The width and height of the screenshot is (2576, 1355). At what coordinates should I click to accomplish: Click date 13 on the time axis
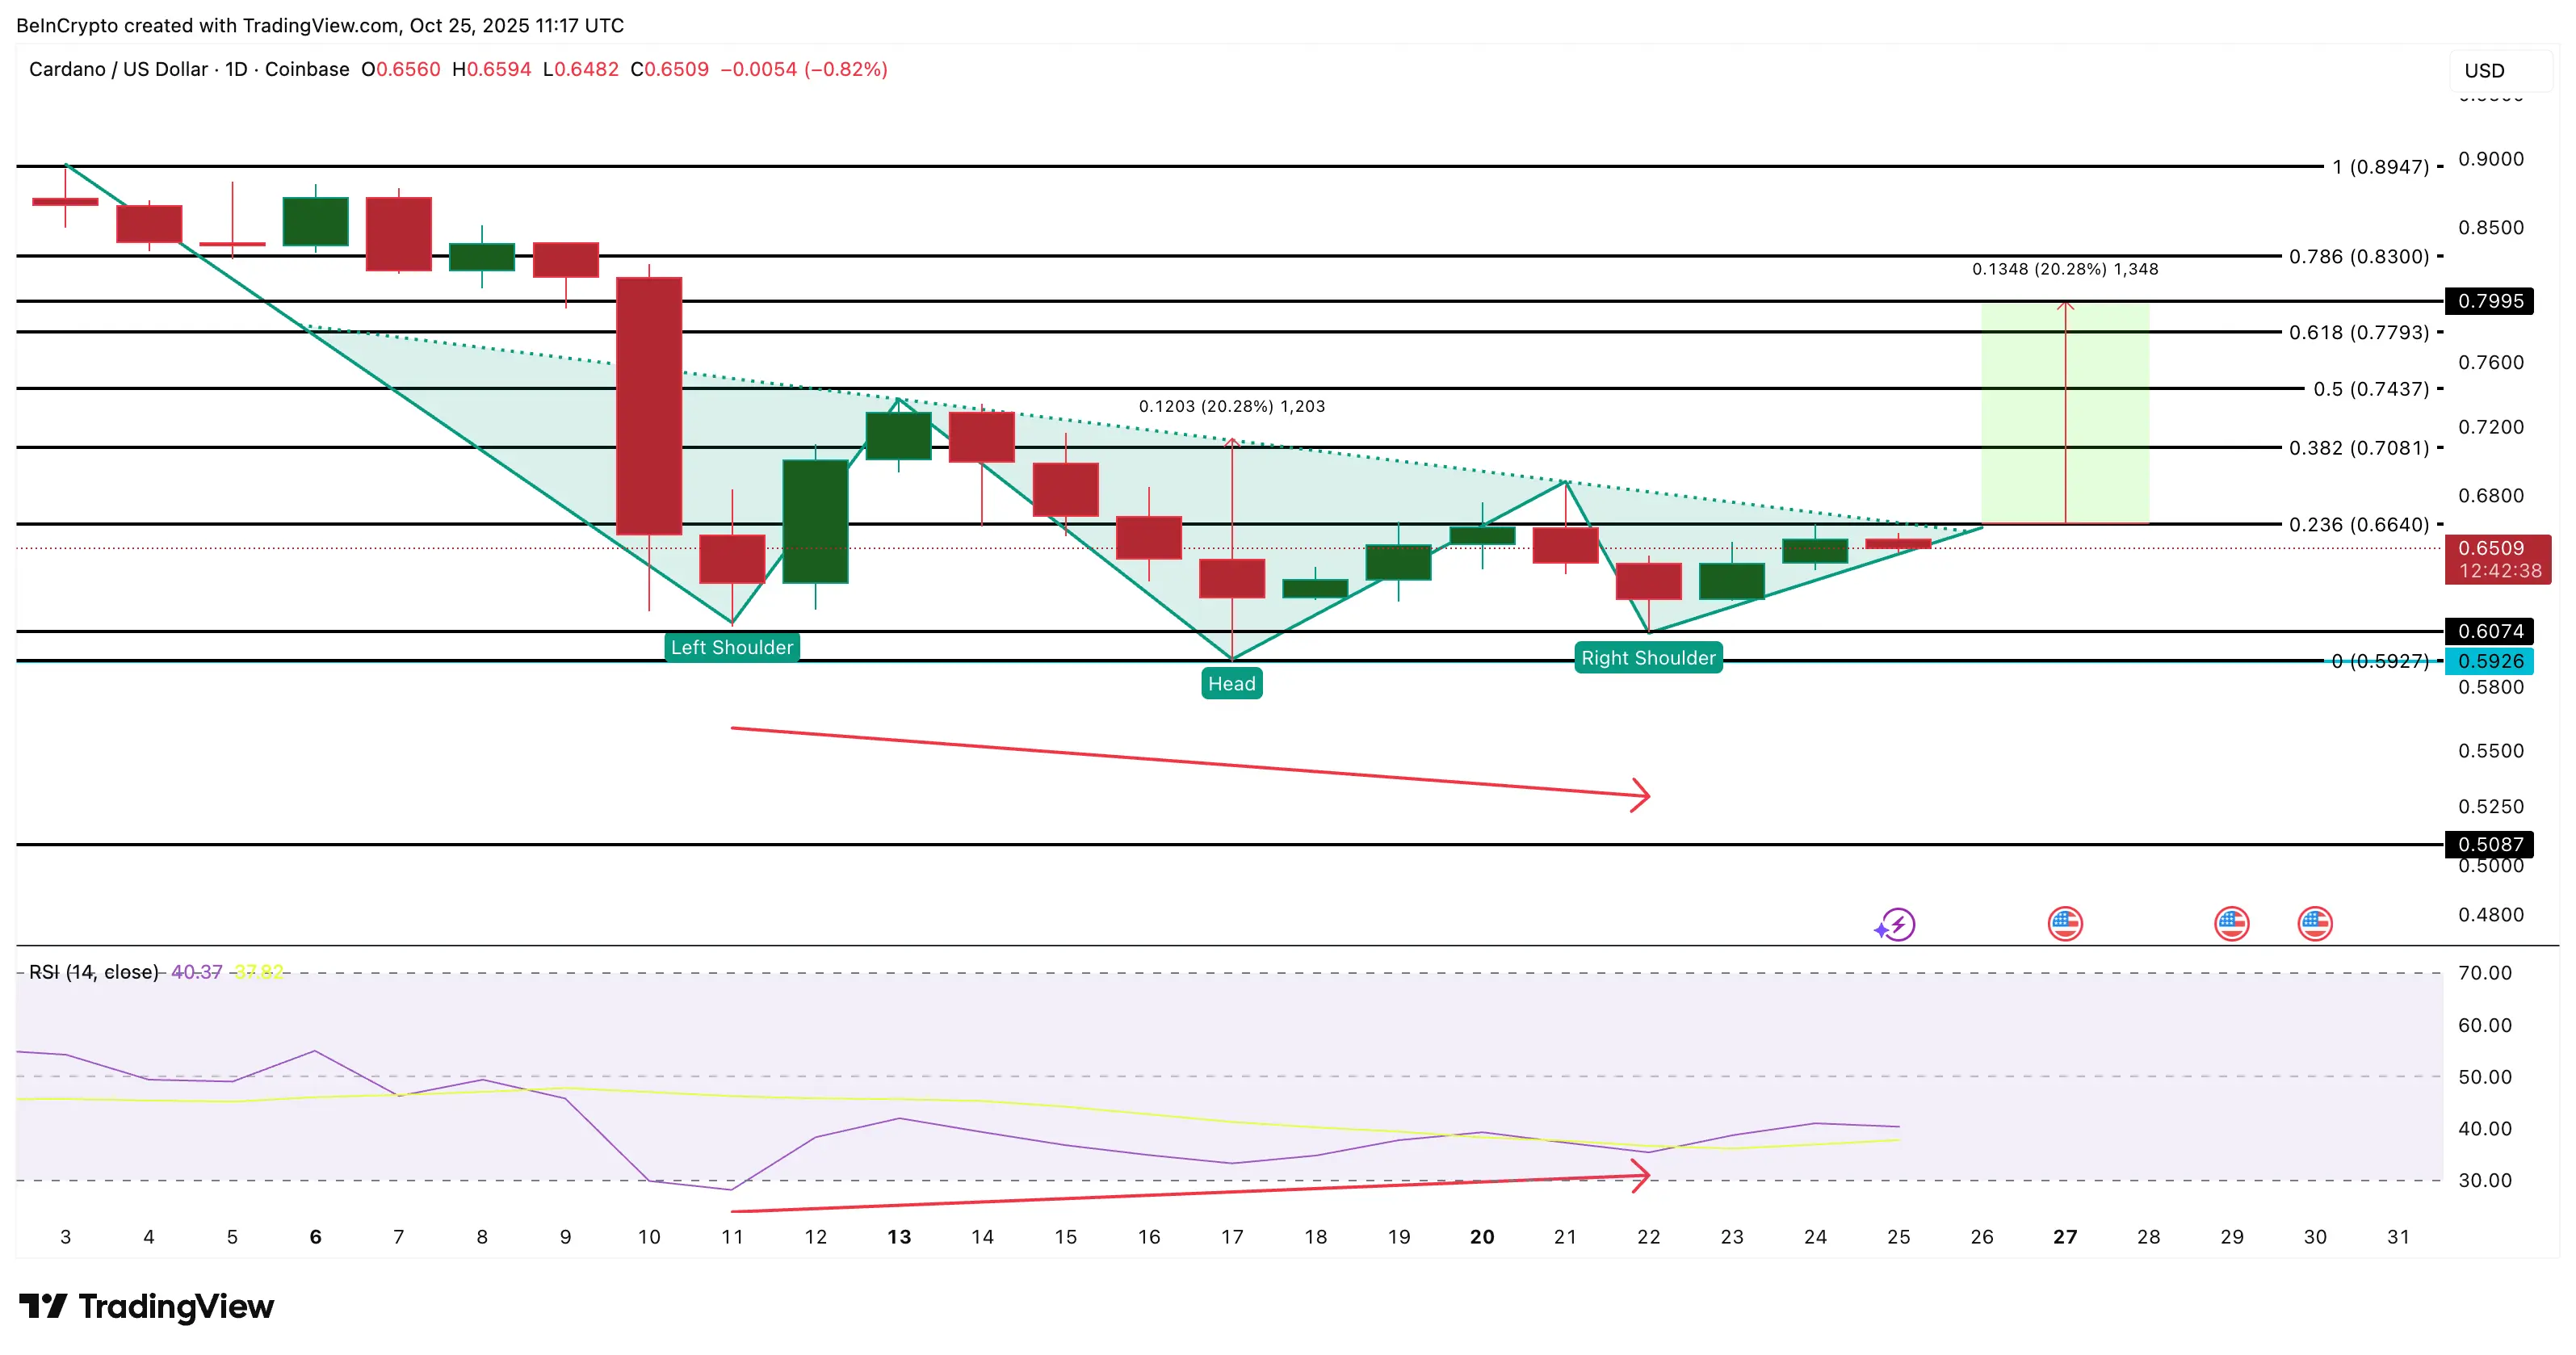point(899,1237)
